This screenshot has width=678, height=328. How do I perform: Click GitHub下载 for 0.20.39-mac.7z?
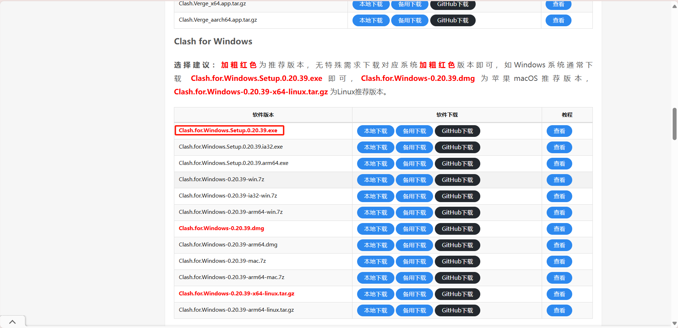[x=457, y=262]
